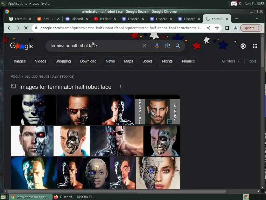
Task: Clear the search box with the X
Action: pos(144,46)
